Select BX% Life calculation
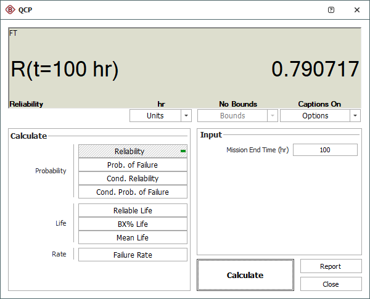Screen dimensions: 370x299 point(133,224)
